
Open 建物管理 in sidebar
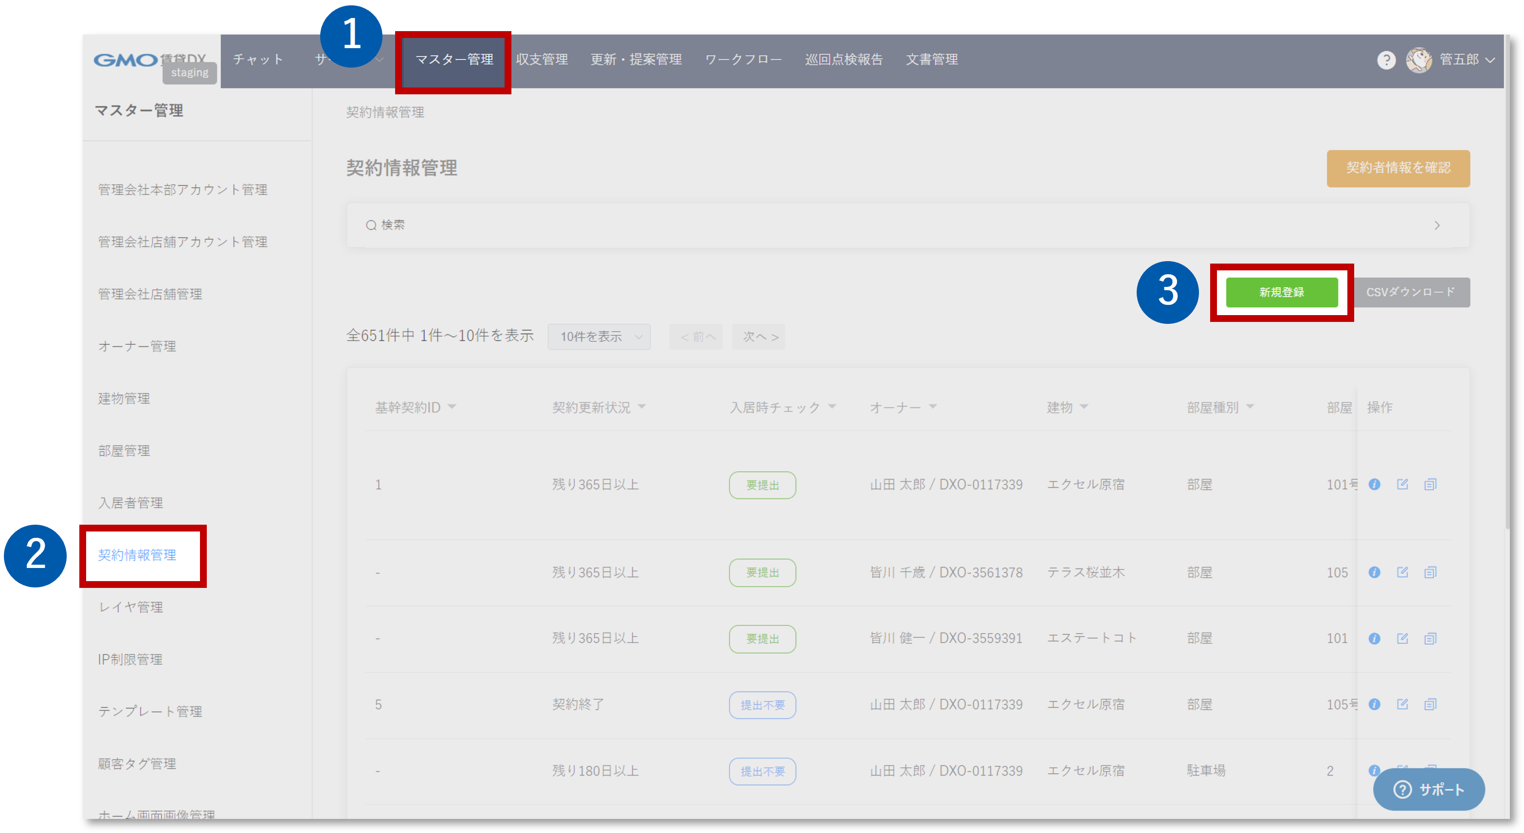point(124,398)
